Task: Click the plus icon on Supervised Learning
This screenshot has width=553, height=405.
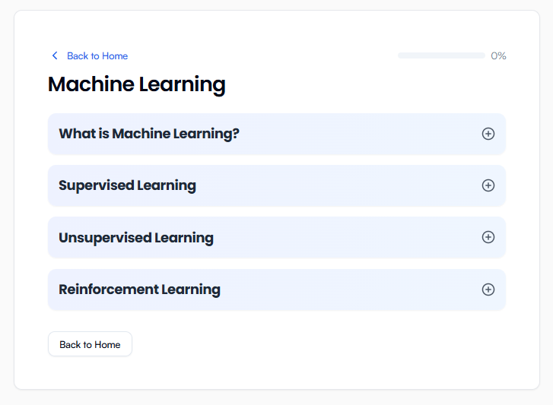Action: point(488,185)
